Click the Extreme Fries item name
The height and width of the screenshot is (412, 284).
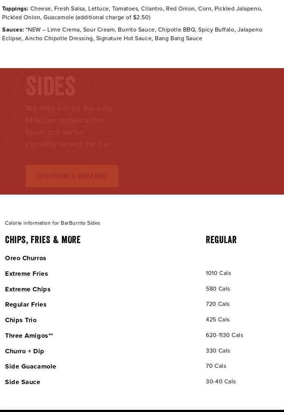pyautogui.click(x=26, y=274)
